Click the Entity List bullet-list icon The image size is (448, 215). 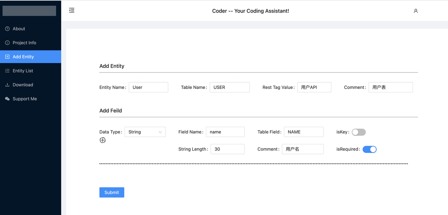point(7,70)
